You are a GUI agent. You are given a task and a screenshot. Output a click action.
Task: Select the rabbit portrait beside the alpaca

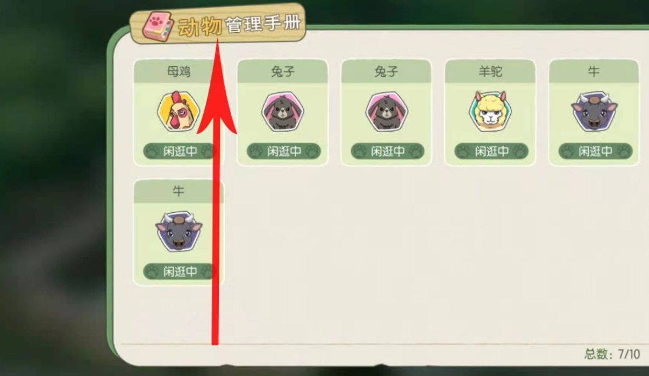point(386,112)
